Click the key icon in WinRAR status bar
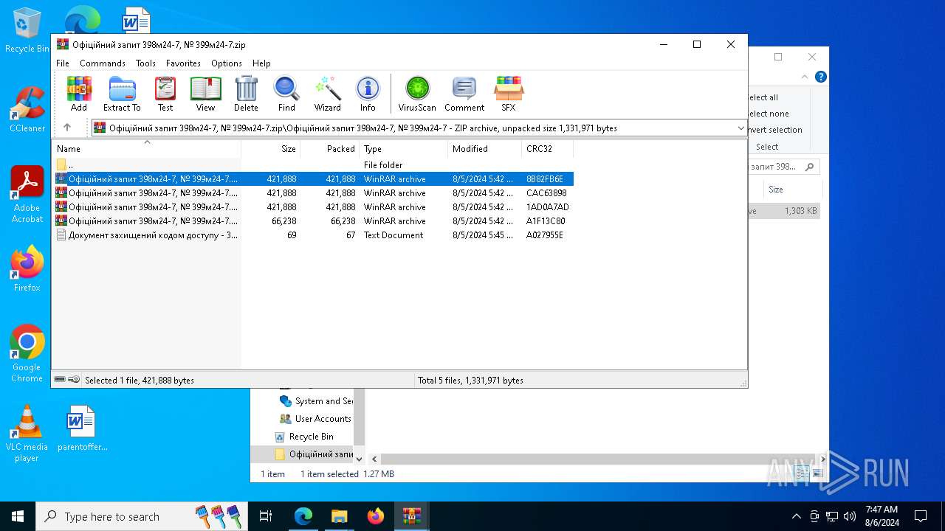This screenshot has width=945, height=531. 74,380
